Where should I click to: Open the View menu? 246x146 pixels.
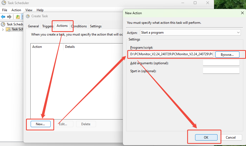pos(29,10)
